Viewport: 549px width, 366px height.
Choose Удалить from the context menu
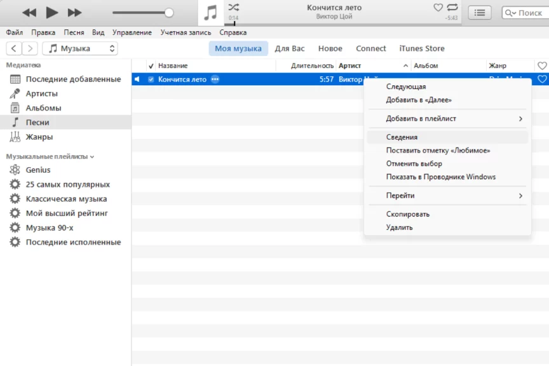tap(399, 227)
